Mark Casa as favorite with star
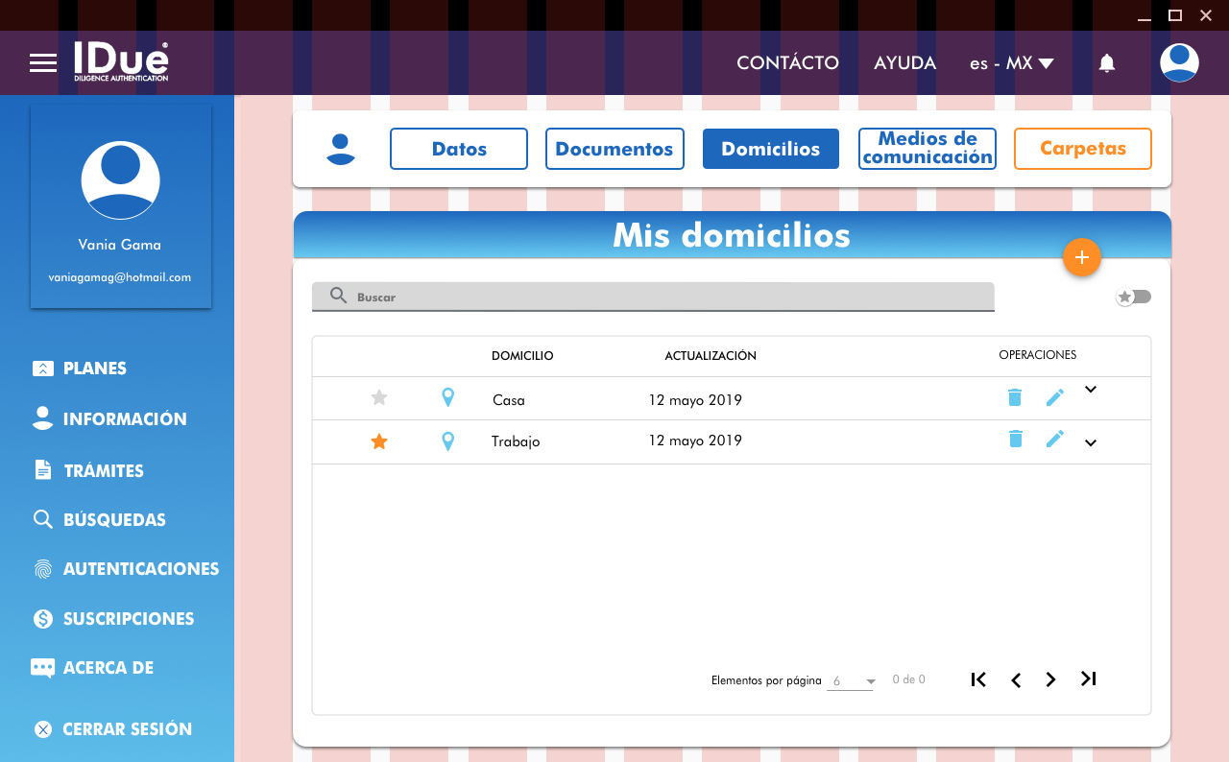This screenshot has height=762, width=1229. (x=379, y=397)
